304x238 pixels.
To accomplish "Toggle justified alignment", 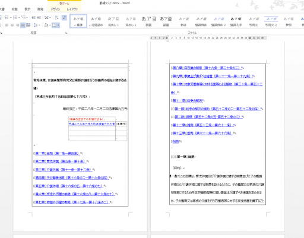I will point(23,25).
